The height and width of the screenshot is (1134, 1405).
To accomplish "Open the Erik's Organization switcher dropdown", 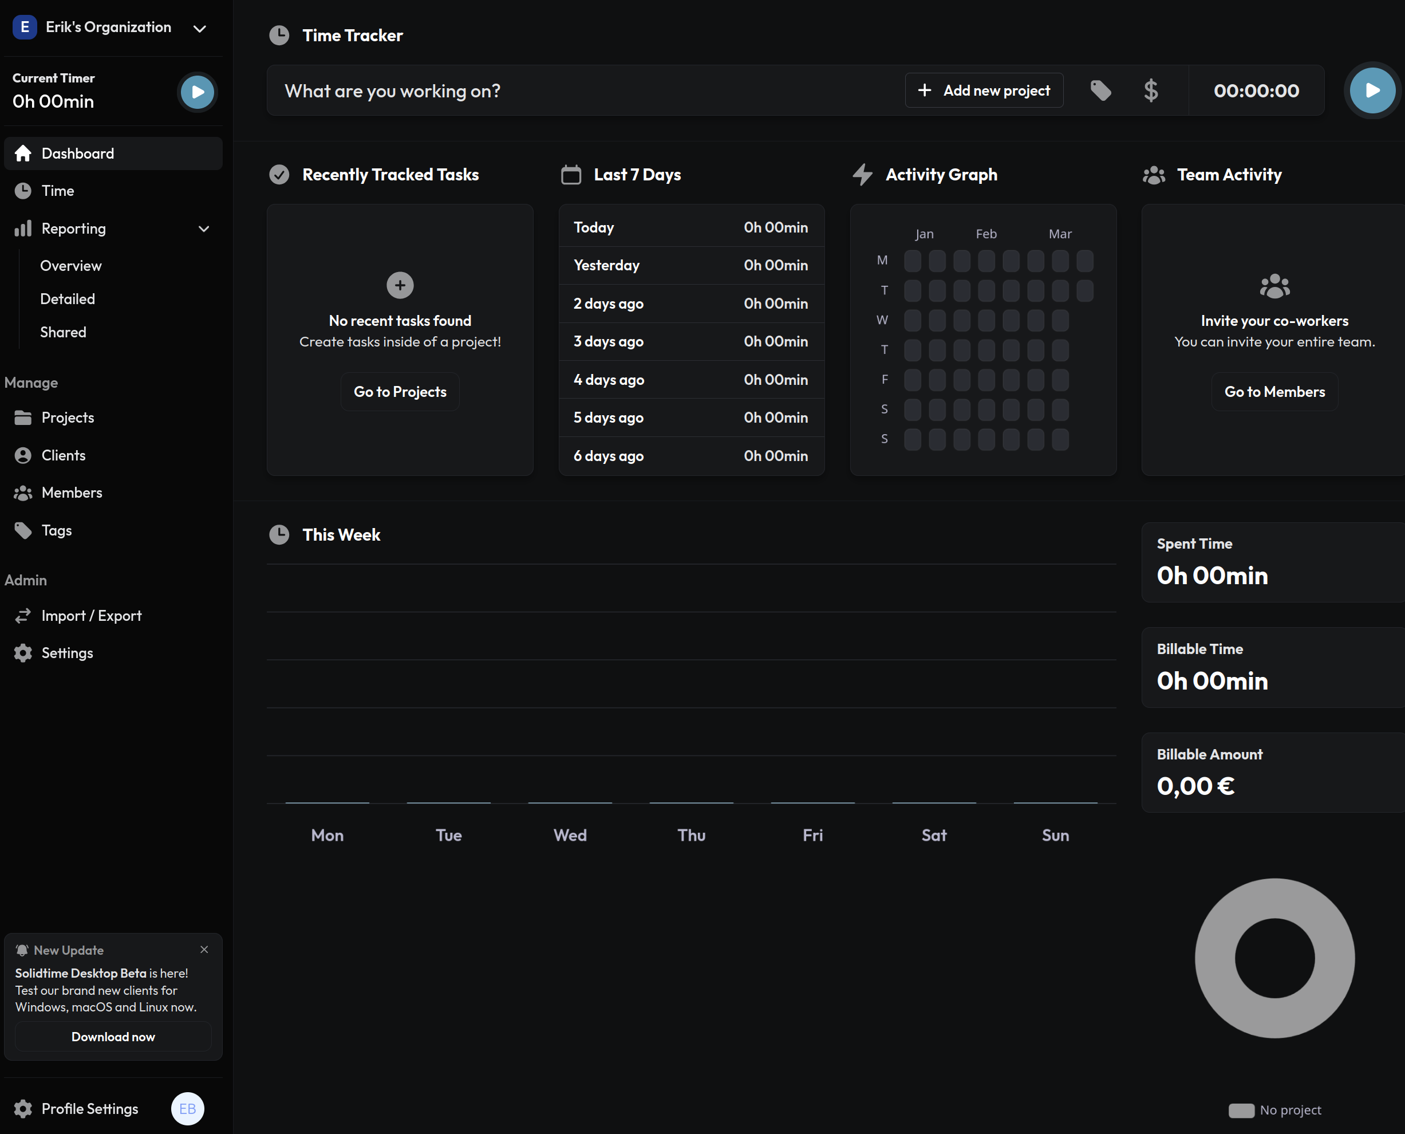I will 200,28.
